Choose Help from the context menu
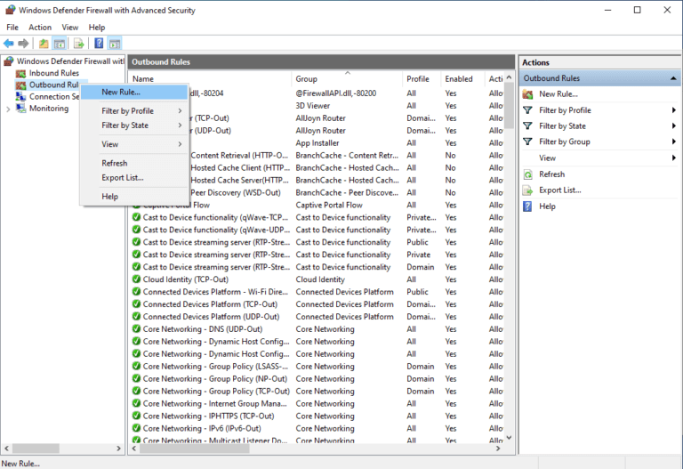This screenshot has width=683, height=469. pos(134,197)
